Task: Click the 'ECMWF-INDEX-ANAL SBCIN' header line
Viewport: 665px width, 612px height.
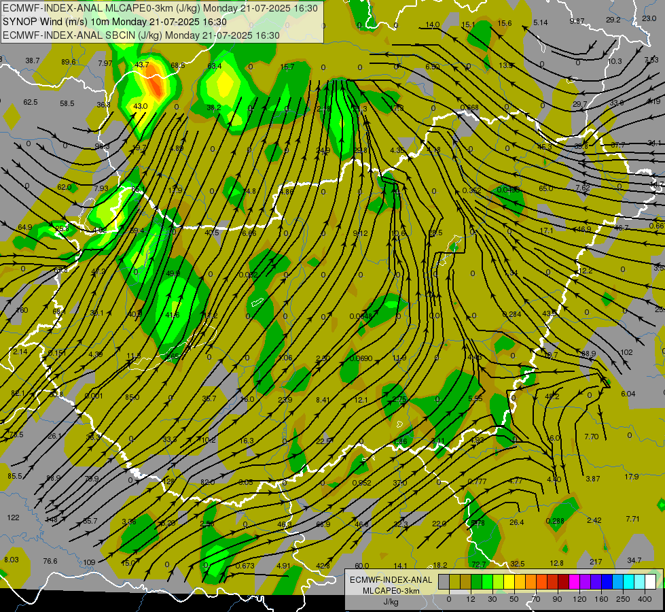Action: click(141, 35)
